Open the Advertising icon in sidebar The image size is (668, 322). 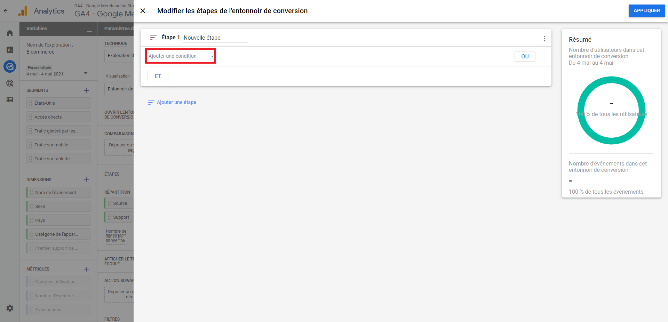(10, 83)
